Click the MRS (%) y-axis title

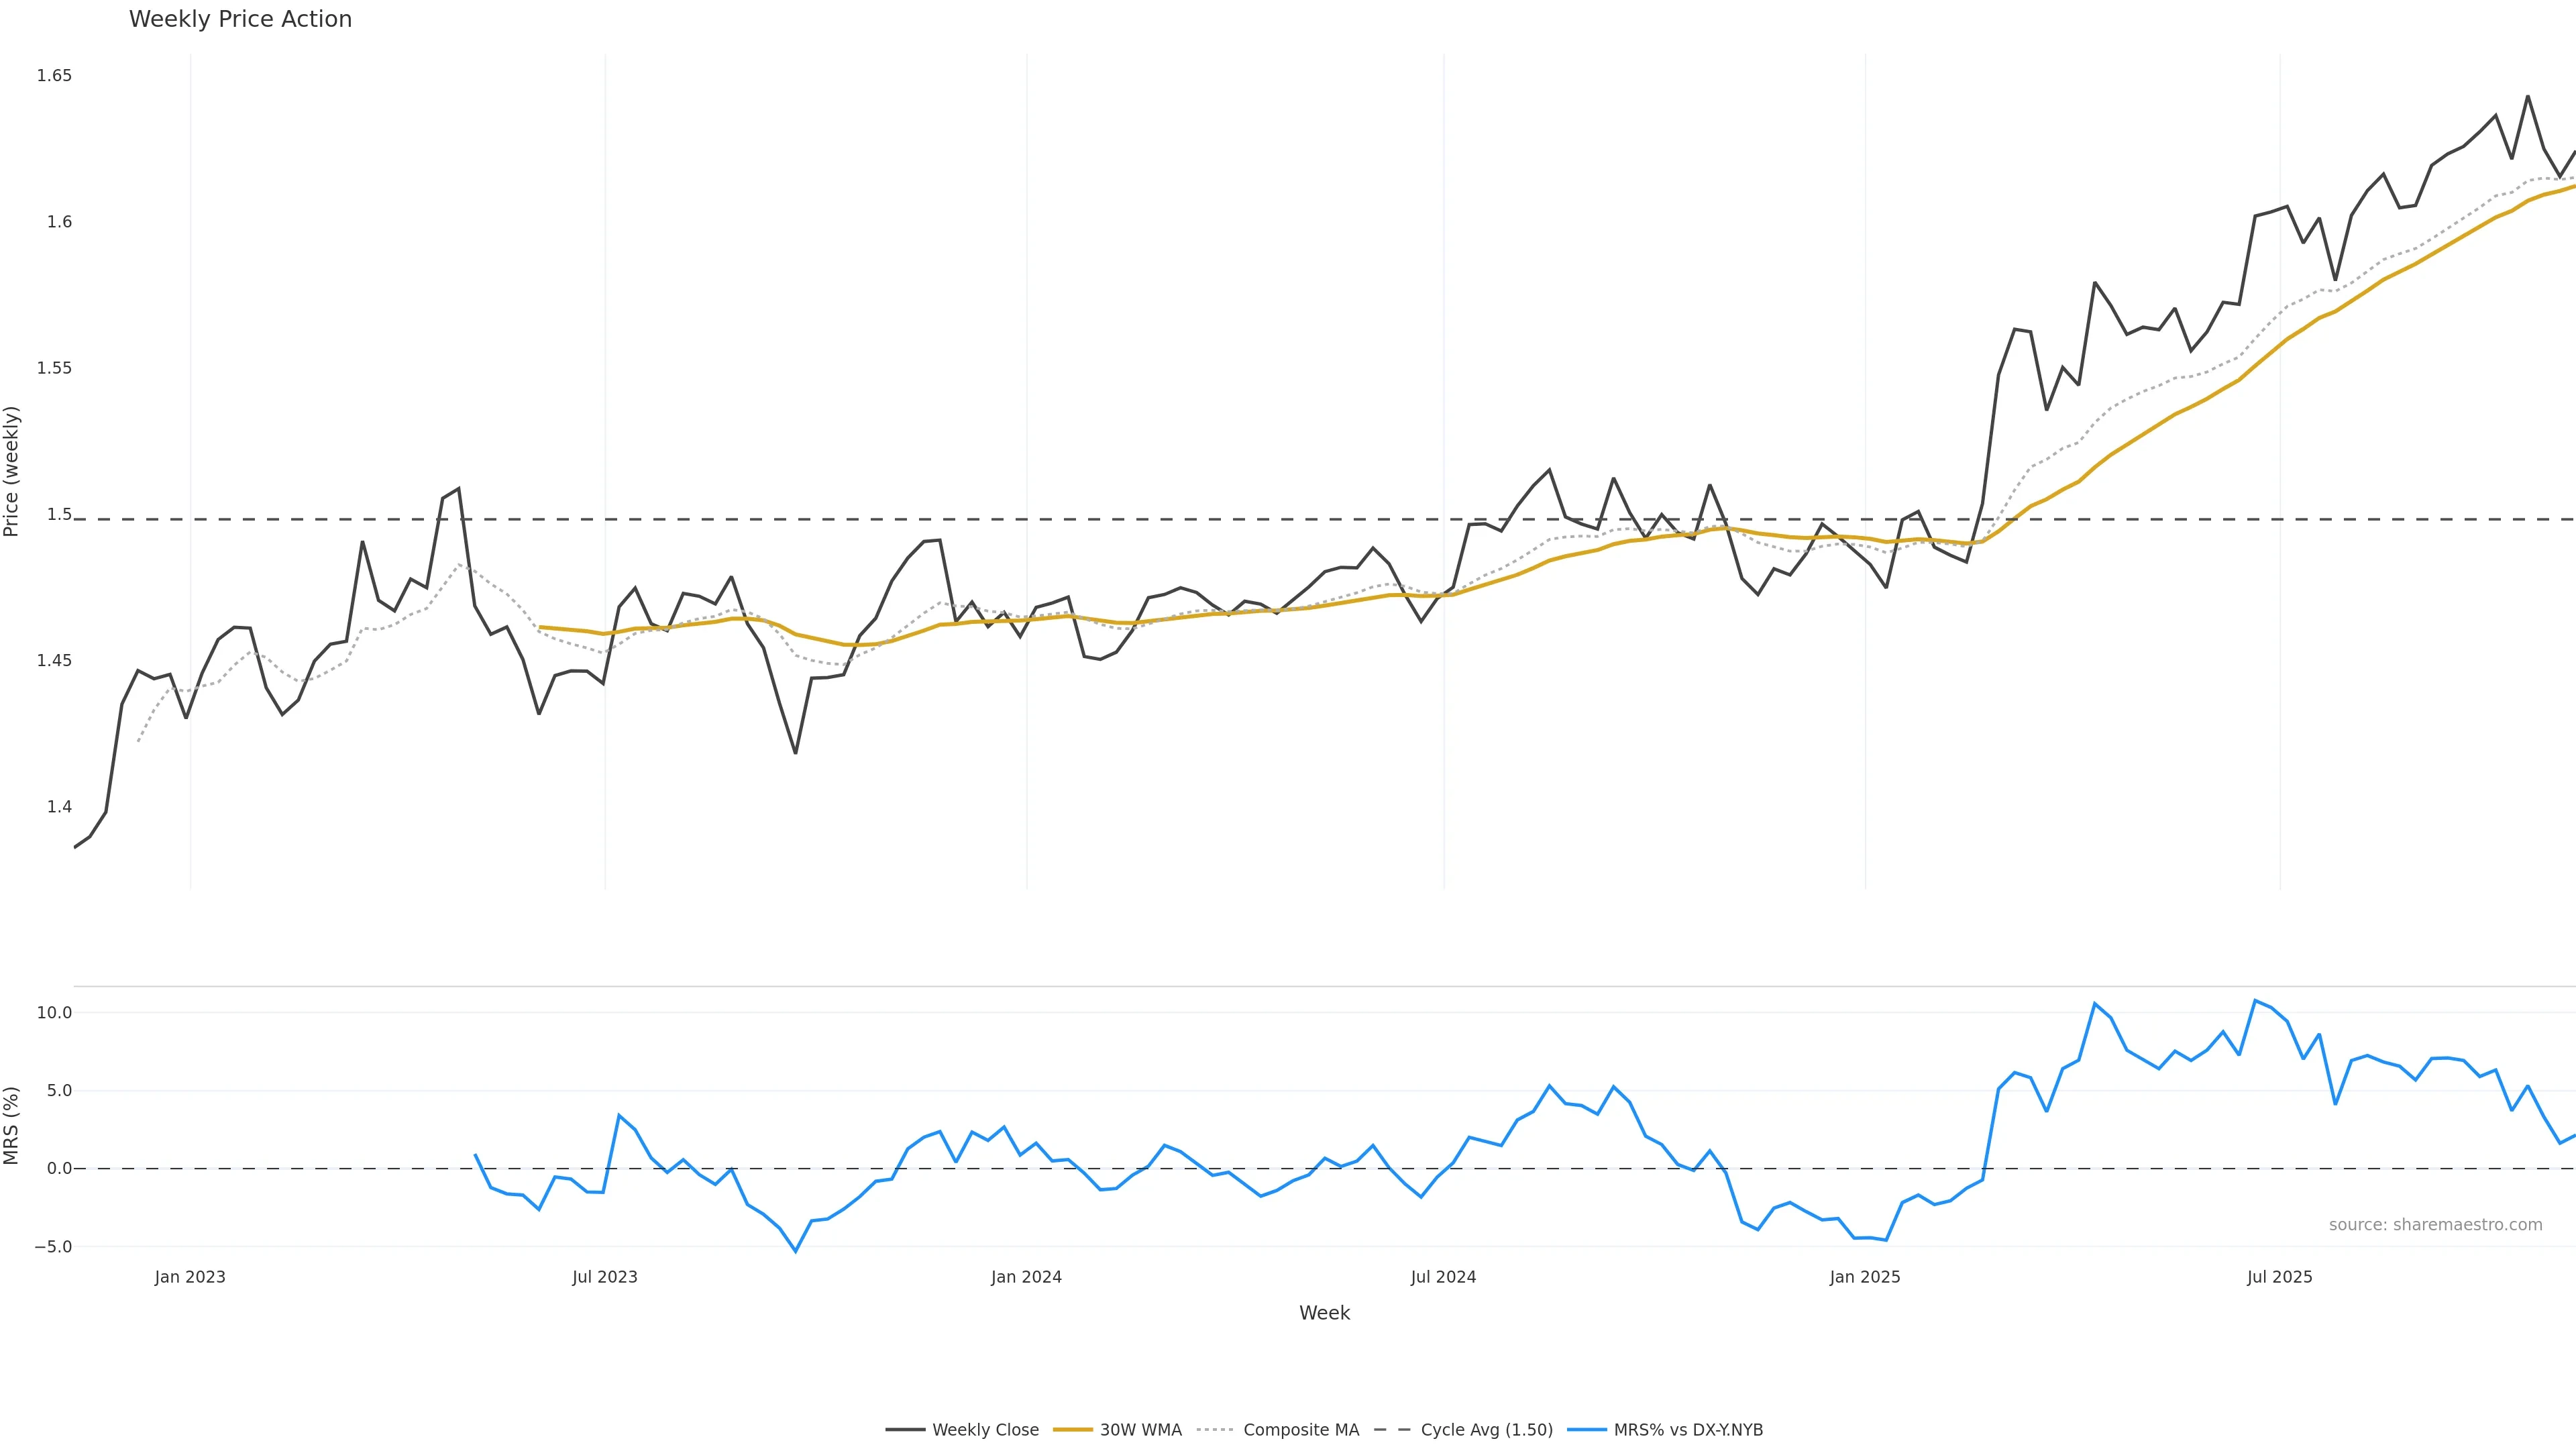[x=12, y=1126]
